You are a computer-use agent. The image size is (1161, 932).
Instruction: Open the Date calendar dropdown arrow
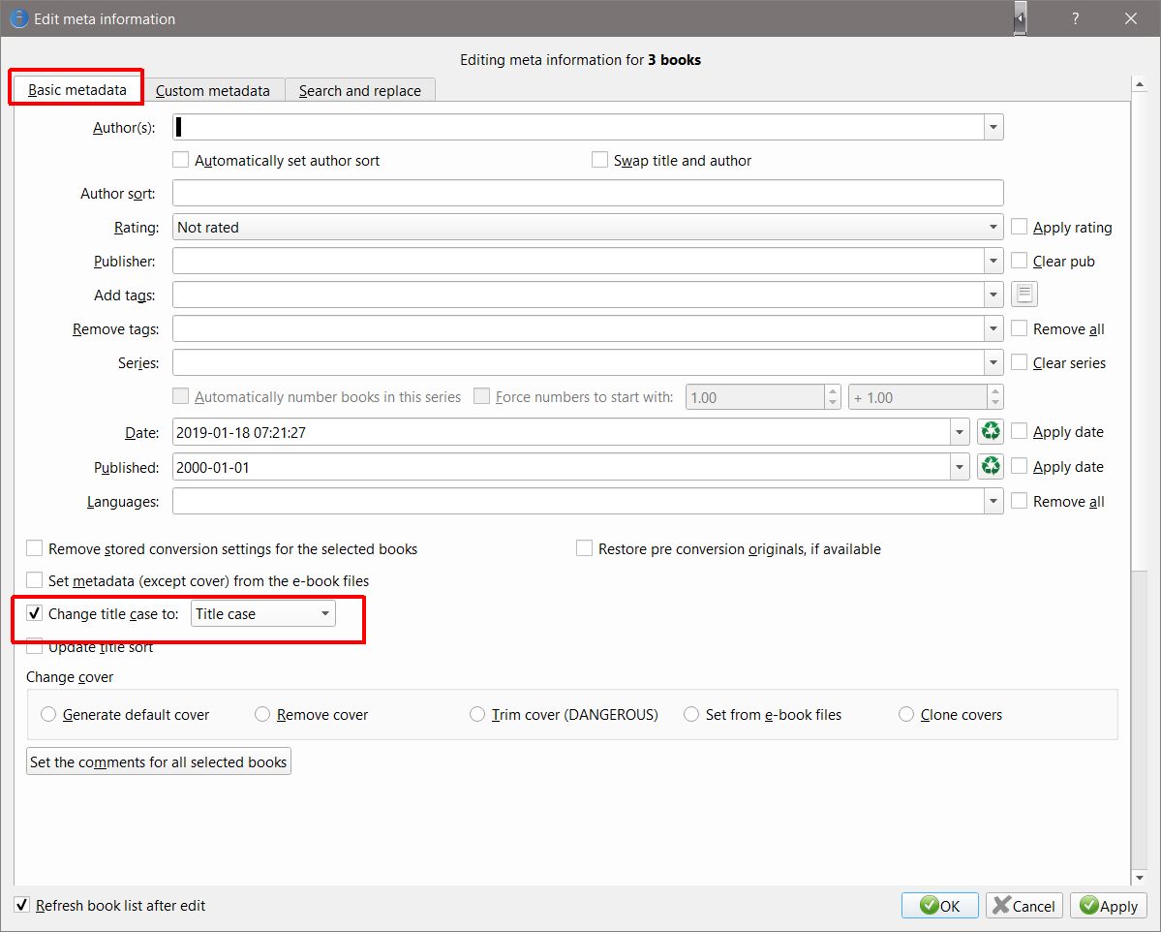pyautogui.click(x=960, y=432)
